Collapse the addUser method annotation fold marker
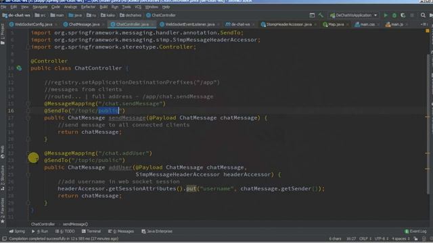The height and width of the screenshot is (243, 433). pyautogui.click(x=28, y=153)
